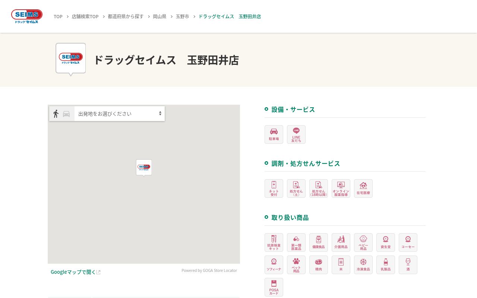Go to TOP breadcrumb link
The image size is (477, 298).
tap(58, 16)
